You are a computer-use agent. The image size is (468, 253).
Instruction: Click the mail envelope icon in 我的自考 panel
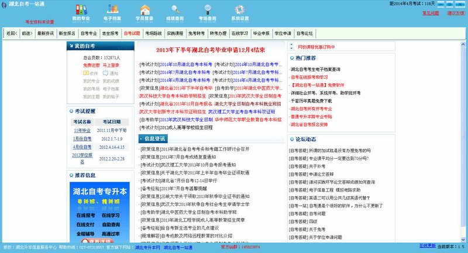pyautogui.click(x=86, y=73)
